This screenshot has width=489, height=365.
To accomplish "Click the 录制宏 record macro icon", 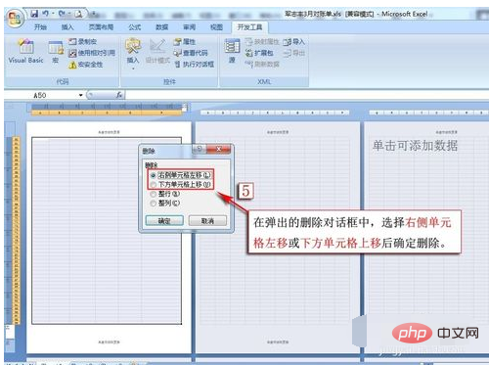I will tap(72, 41).
